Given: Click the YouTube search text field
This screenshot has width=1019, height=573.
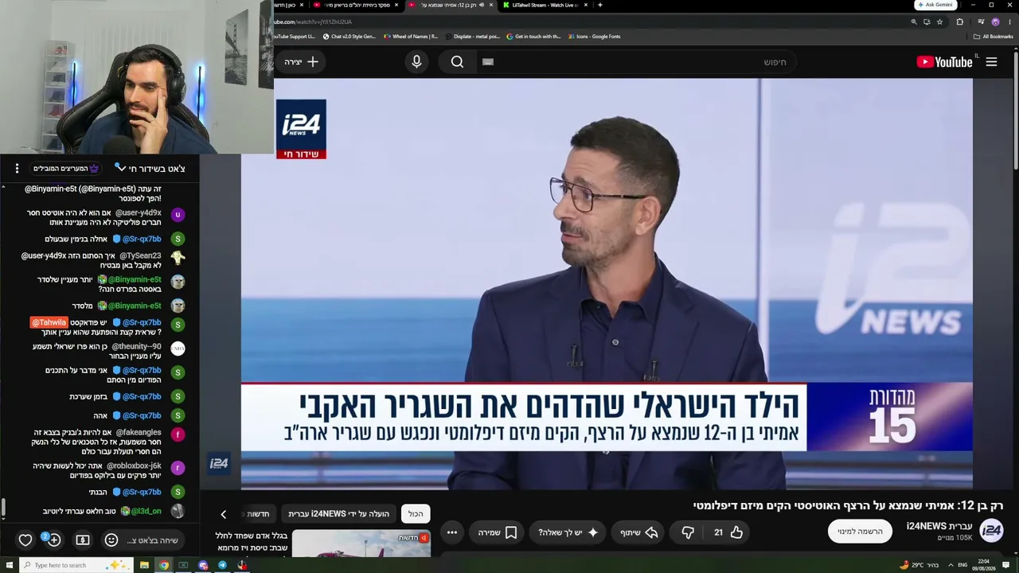Looking at the screenshot, I should [637, 62].
